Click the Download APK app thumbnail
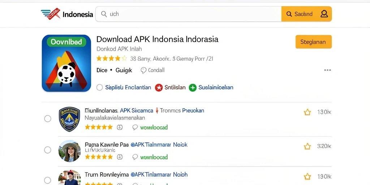Image resolution: width=370 pixels, height=185 pixels. pyautogui.click(x=66, y=63)
